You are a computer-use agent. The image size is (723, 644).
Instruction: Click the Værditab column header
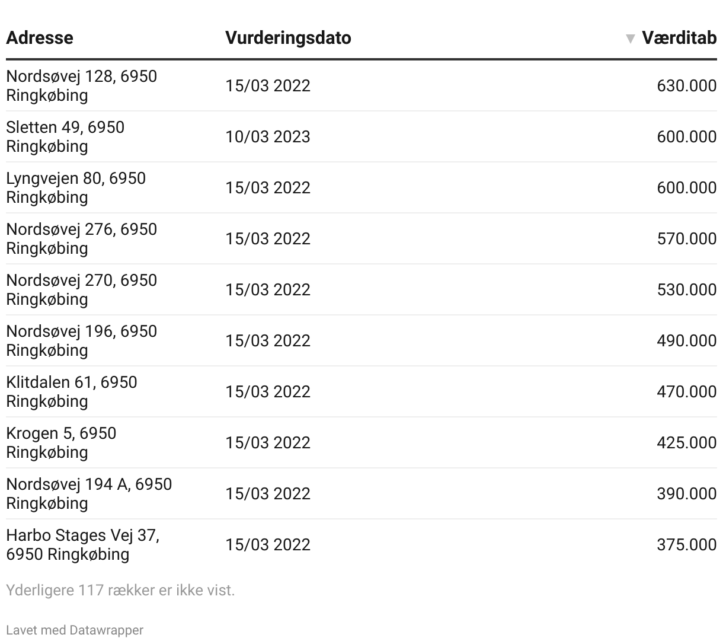[679, 38]
